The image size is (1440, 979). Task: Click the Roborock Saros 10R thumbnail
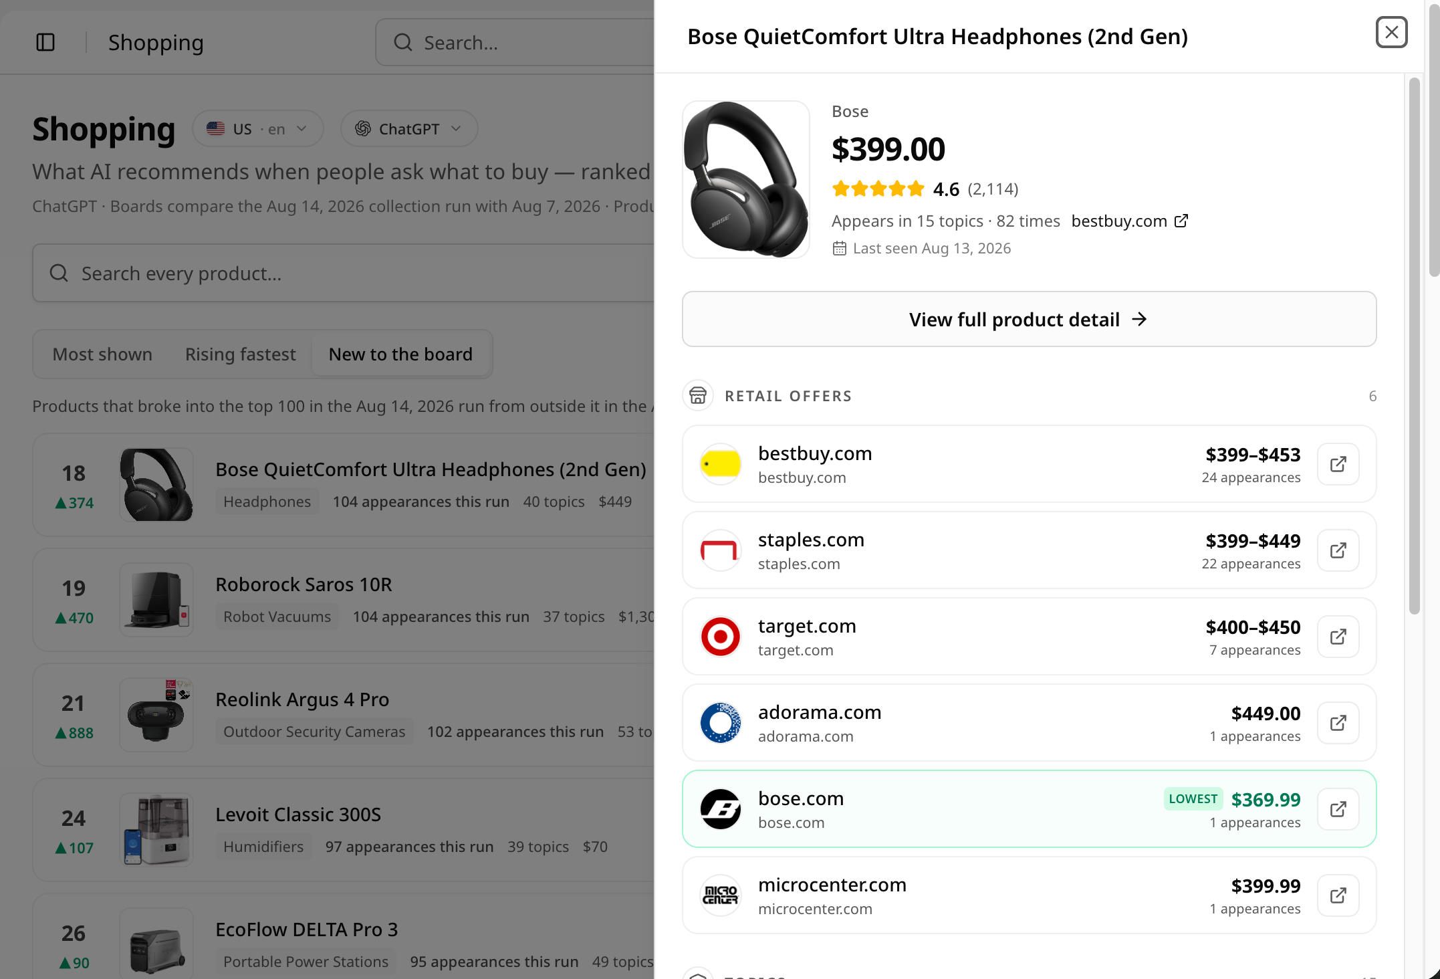point(156,600)
